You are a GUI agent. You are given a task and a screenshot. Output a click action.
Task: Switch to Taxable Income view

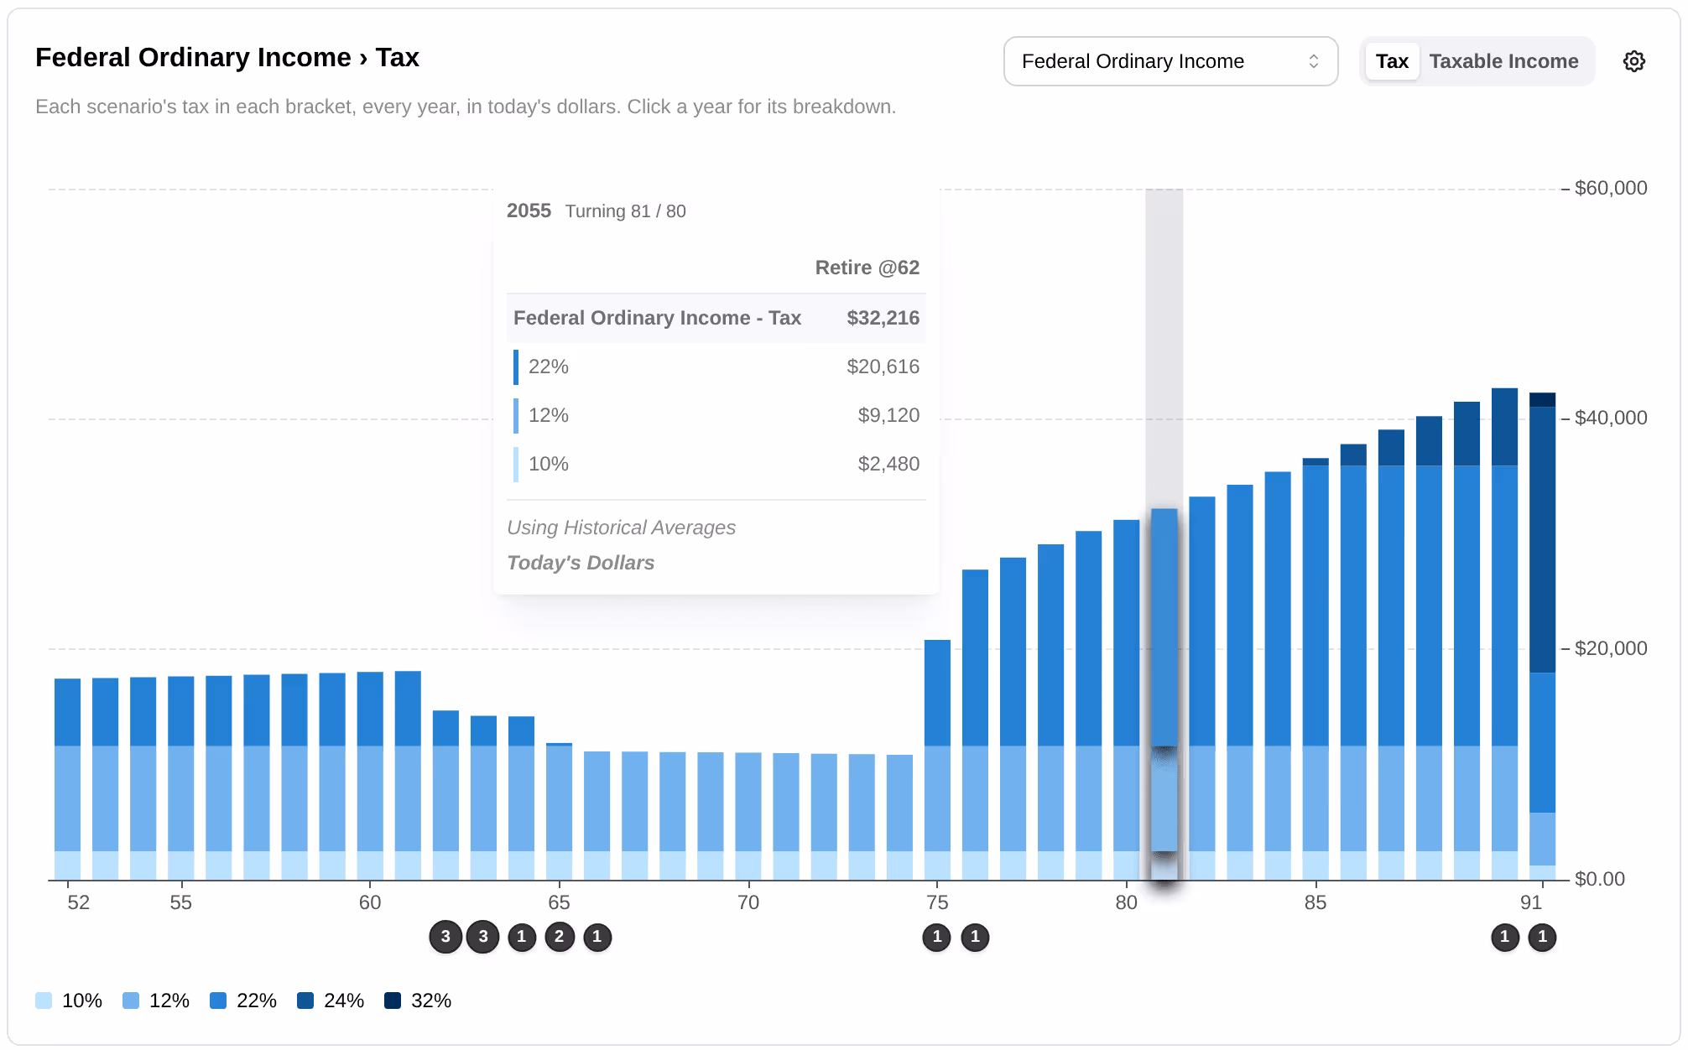1503,61
